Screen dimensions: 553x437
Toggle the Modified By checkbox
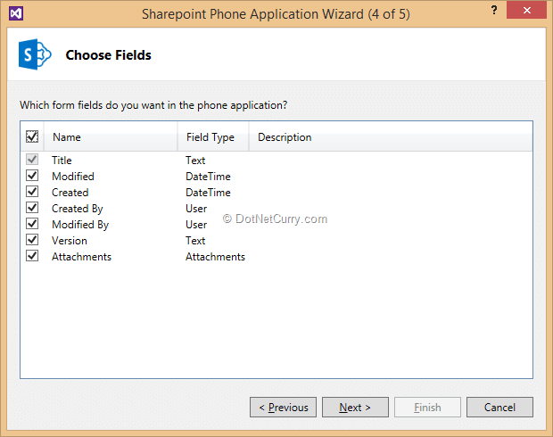tap(32, 224)
